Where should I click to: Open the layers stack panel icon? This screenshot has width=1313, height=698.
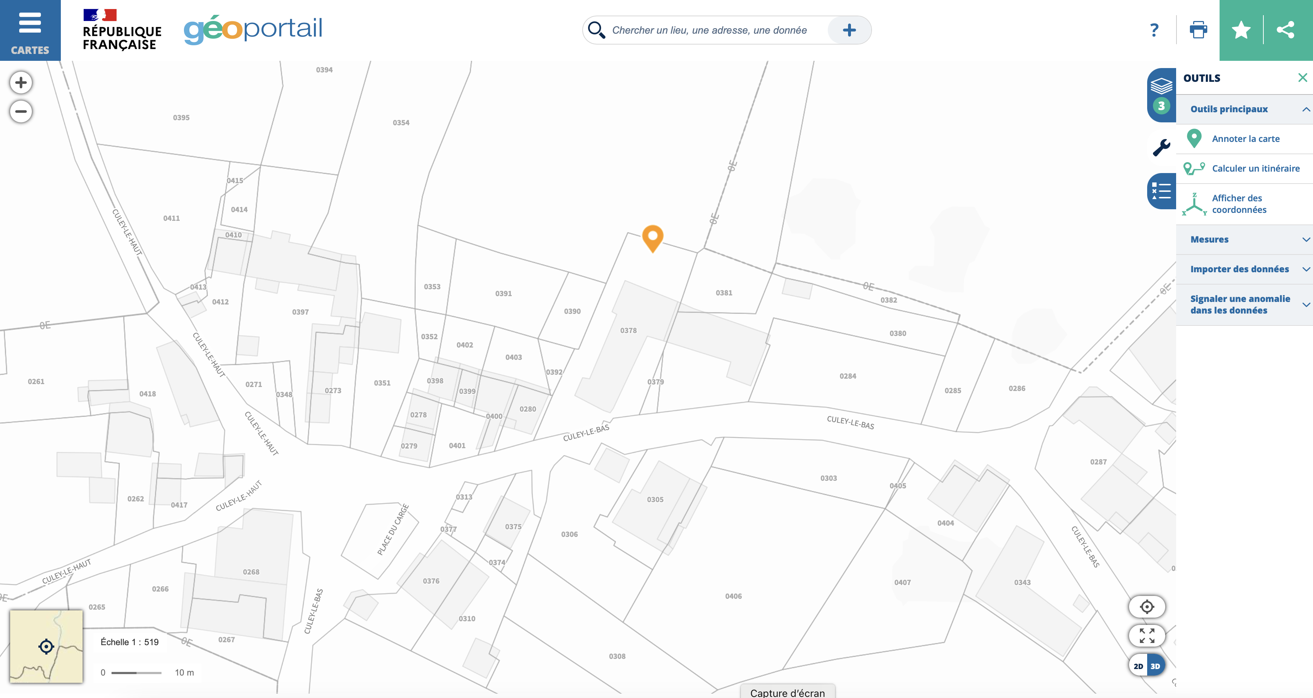[x=1162, y=95]
